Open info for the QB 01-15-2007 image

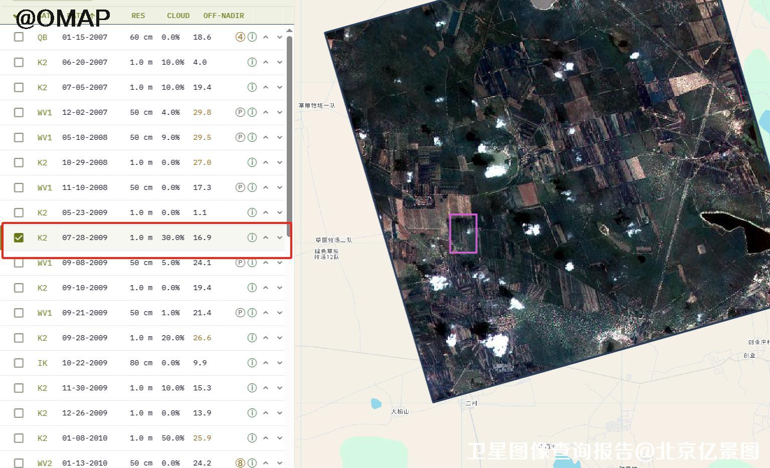click(252, 37)
